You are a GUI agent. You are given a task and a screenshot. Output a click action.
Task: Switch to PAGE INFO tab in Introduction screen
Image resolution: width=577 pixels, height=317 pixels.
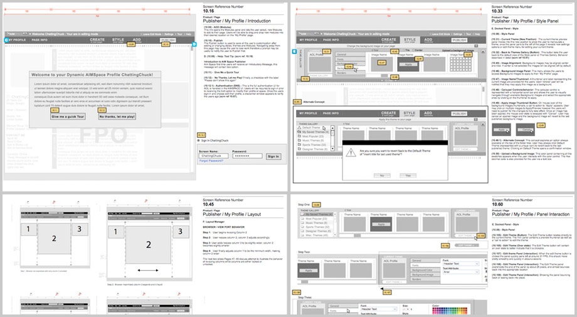[40, 40]
